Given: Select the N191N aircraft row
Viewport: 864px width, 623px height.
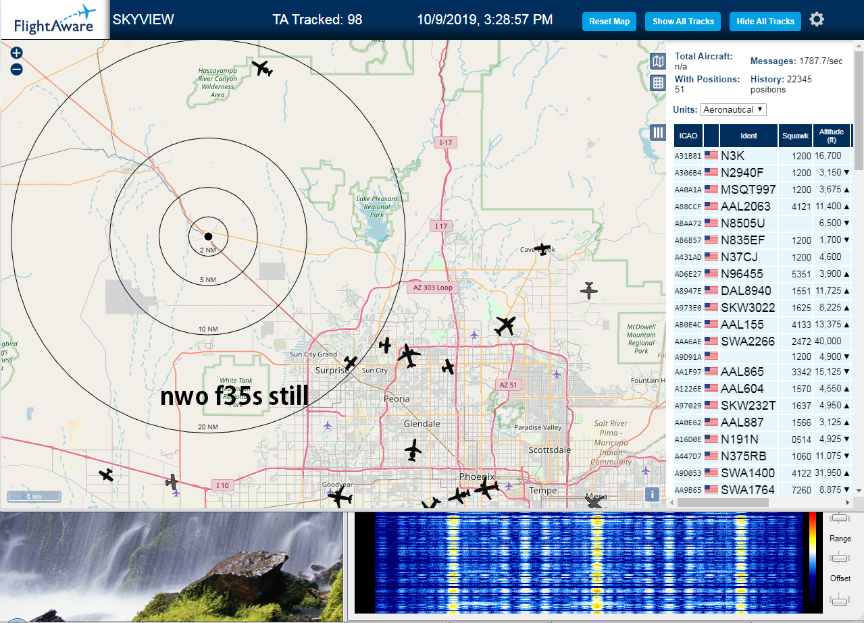Looking at the screenshot, I should (x=763, y=439).
